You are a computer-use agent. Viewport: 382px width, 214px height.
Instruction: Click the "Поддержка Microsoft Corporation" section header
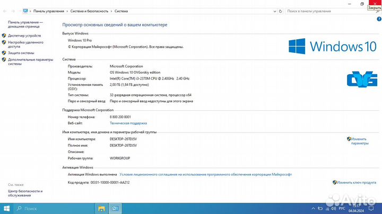click(x=88, y=110)
